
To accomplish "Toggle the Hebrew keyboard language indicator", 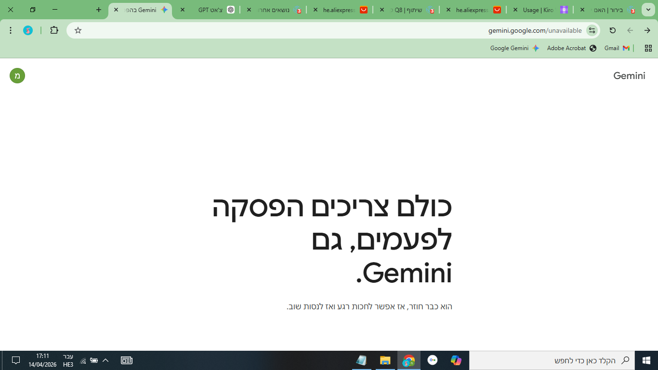I will (x=68, y=360).
